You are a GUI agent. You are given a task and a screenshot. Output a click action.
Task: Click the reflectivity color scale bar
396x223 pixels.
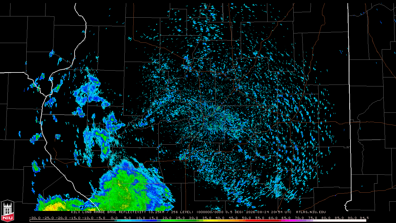click(198, 221)
